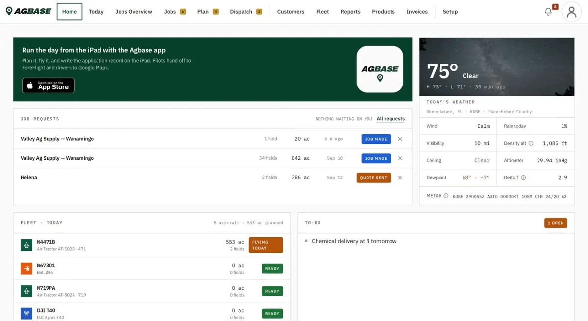Image resolution: width=588 pixels, height=321 pixels.
Task: Open the Products page
Action: [383, 12]
